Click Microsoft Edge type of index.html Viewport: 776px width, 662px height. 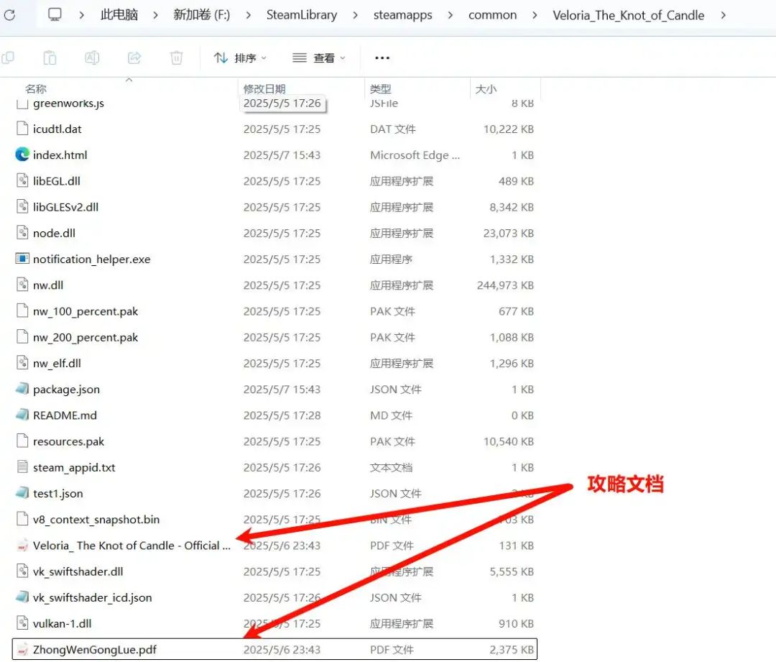pyautogui.click(x=415, y=155)
